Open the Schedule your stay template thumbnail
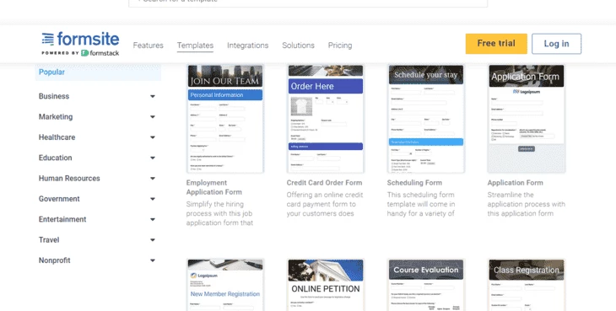This screenshot has height=311, width=616. 426,119
